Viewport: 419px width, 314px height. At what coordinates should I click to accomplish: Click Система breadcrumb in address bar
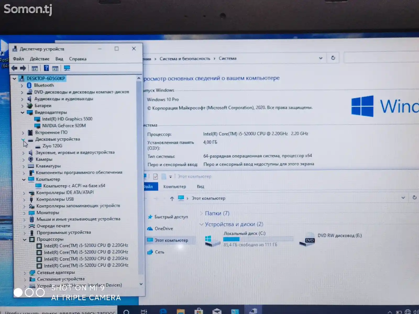pos(228,58)
